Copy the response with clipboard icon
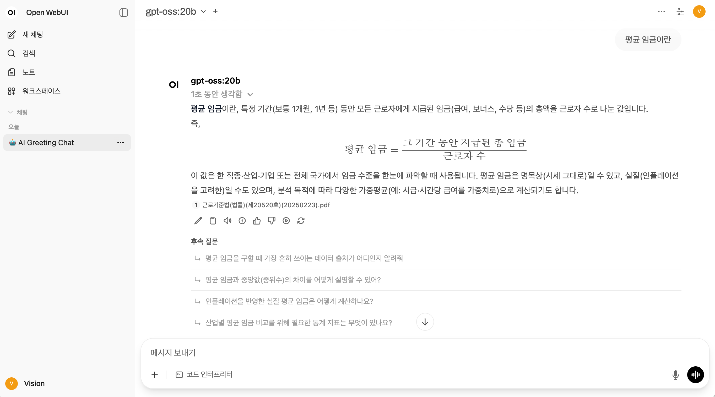The image size is (715, 397). pyautogui.click(x=213, y=221)
